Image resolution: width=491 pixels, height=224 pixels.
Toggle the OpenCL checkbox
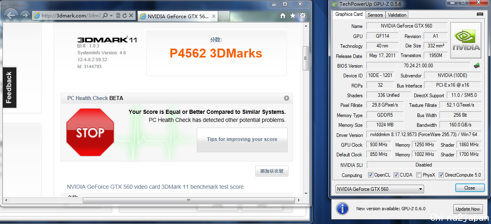click(370, 175)
